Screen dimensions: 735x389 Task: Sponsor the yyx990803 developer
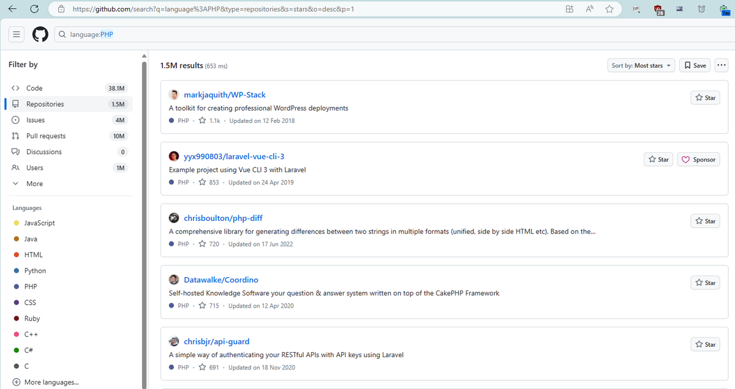pos(699,160)
